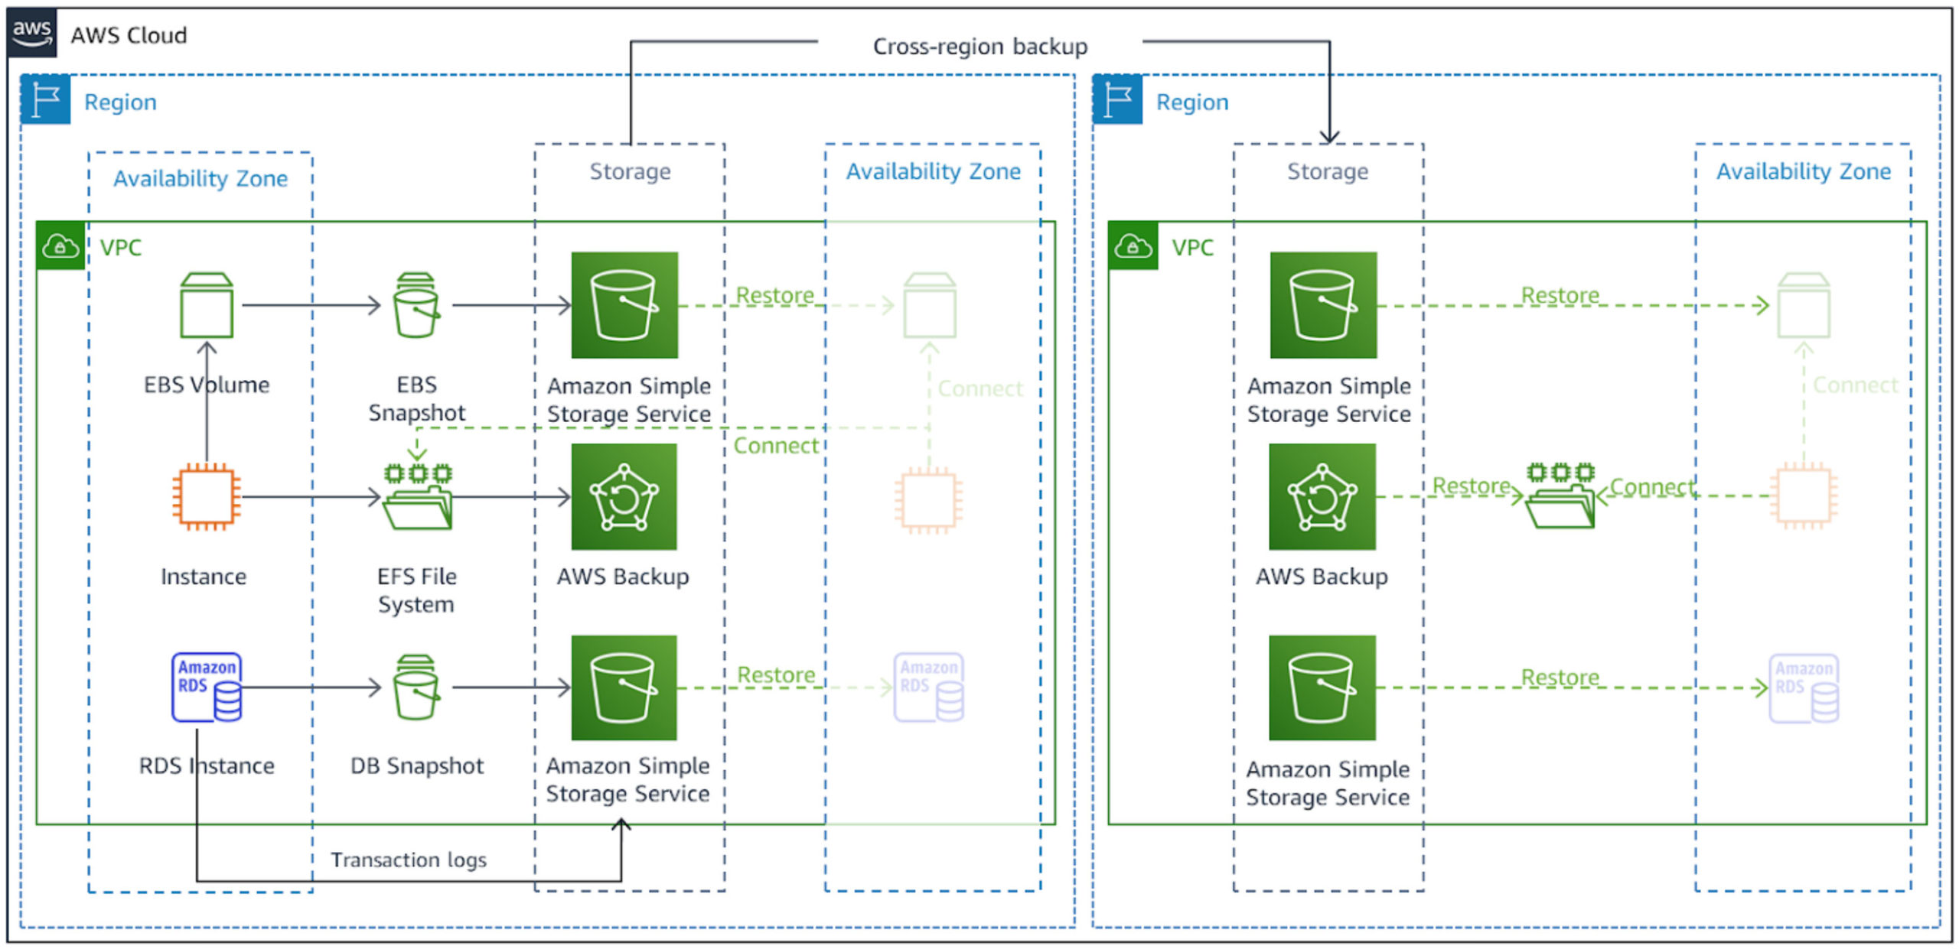Click the 'DB Snapshot' label
The height and width of the screenshot is (949, 1959).
coord(416,765)
